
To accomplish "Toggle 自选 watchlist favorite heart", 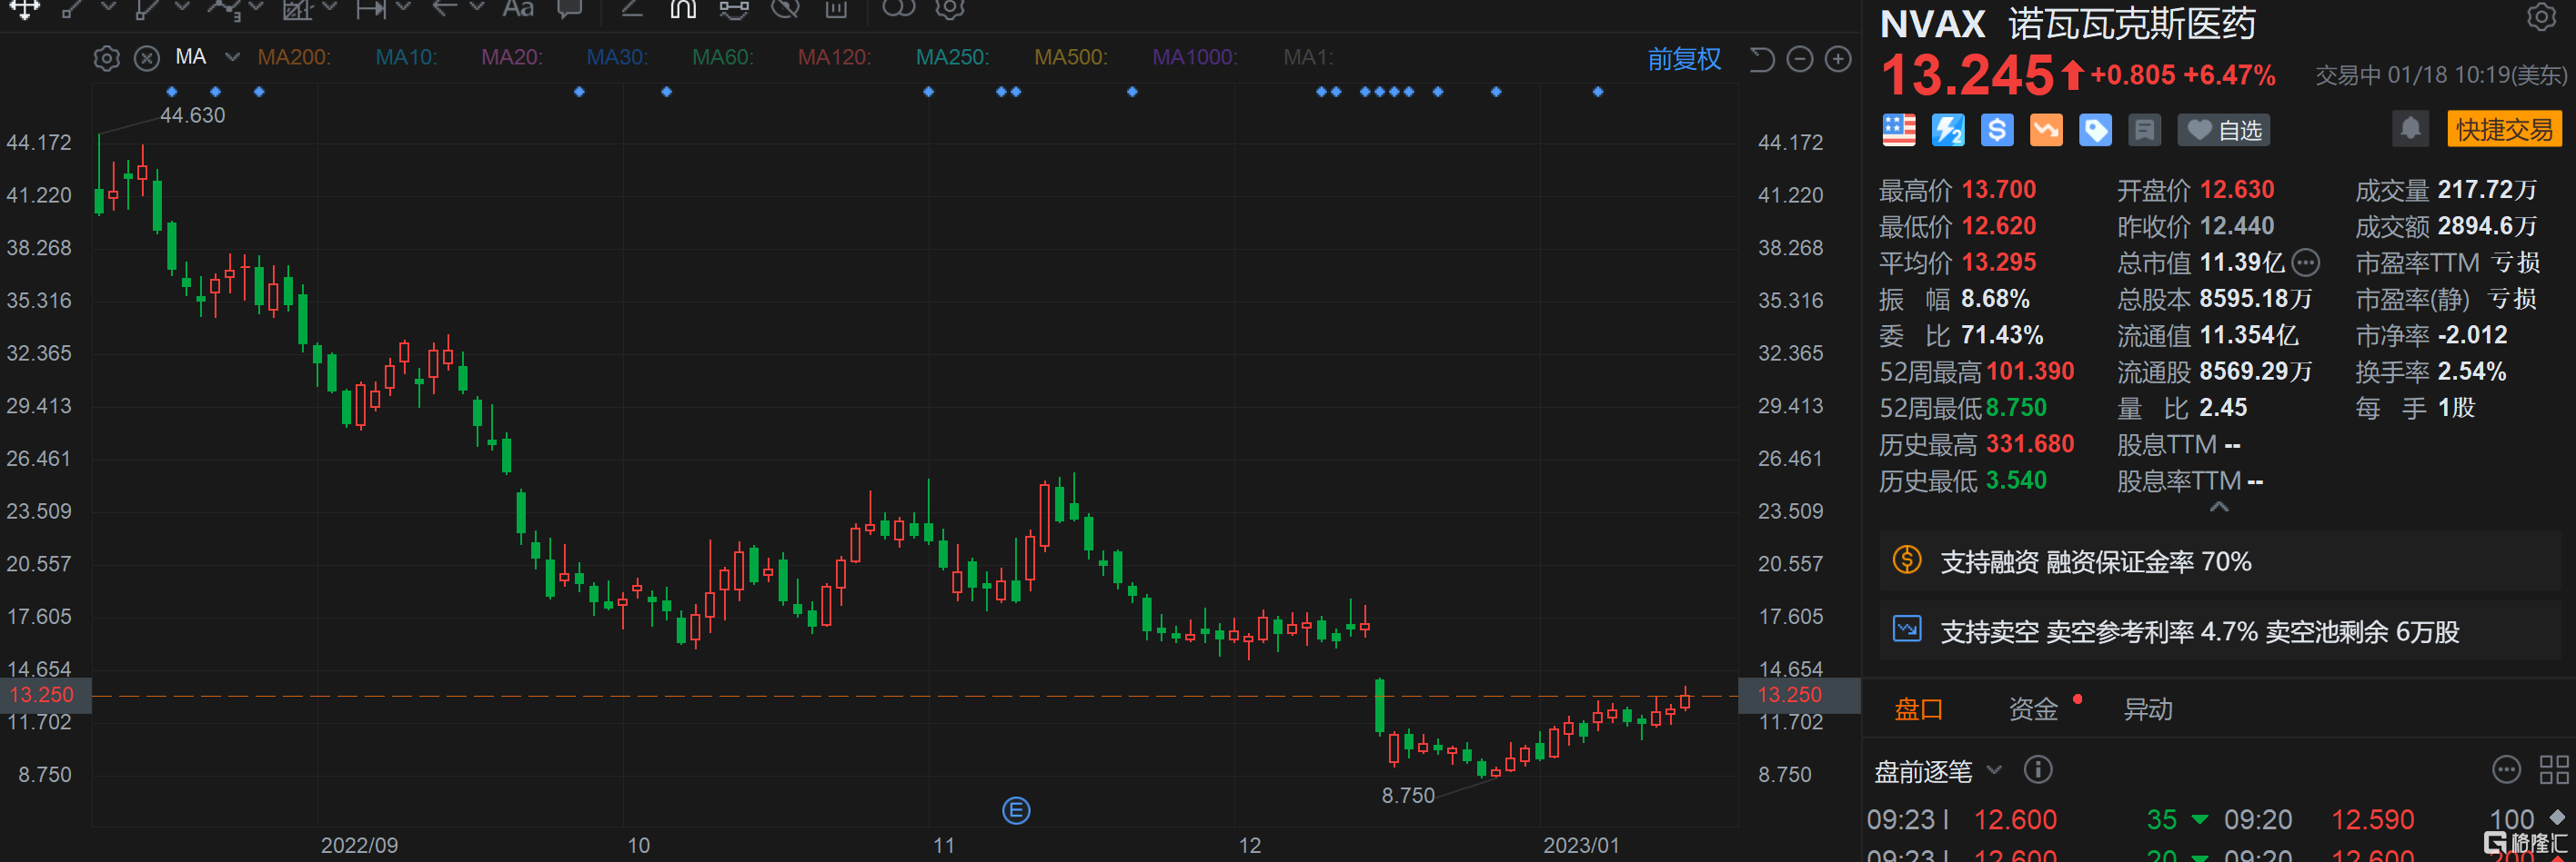I will click(2224, 130).
